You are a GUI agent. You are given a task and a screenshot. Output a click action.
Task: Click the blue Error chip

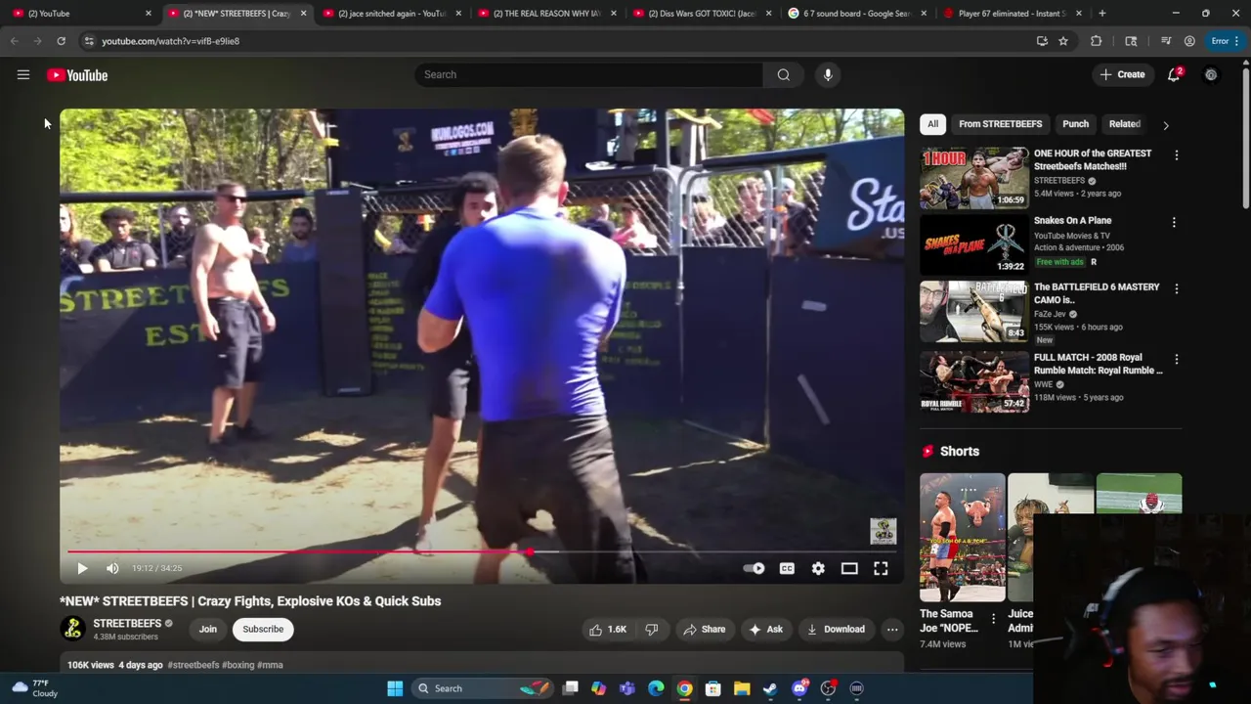[x=1224, y=41]
